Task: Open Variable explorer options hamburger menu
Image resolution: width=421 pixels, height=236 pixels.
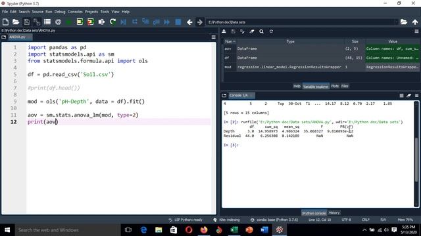Action: point(416,31)
